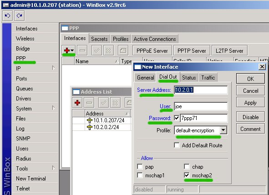The height and width of the screenshot is (195, 269).
Task: Expand the Tools submenu
Action: point(54,168)
